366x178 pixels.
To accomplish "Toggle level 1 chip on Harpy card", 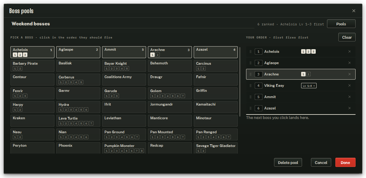I will point(15,110).
